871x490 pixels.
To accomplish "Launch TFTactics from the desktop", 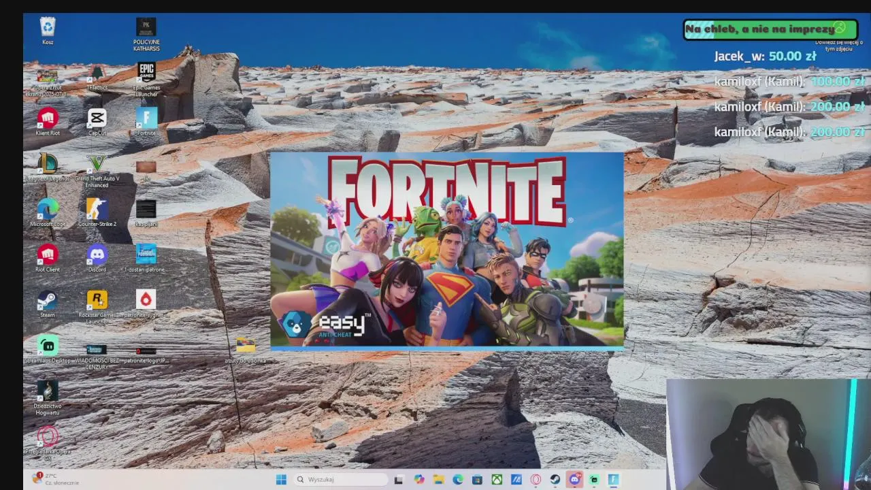I will (97, 78).
